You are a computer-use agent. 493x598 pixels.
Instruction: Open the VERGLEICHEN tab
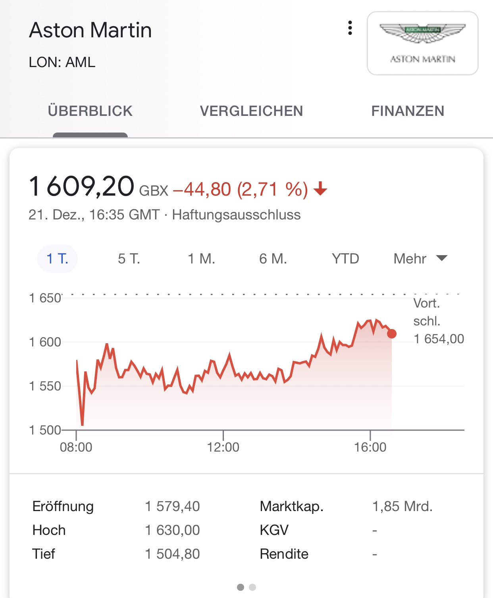(x=251, y=111)
